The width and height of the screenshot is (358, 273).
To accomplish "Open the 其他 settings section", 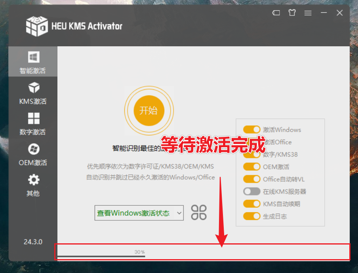I will tap(32, 186).
